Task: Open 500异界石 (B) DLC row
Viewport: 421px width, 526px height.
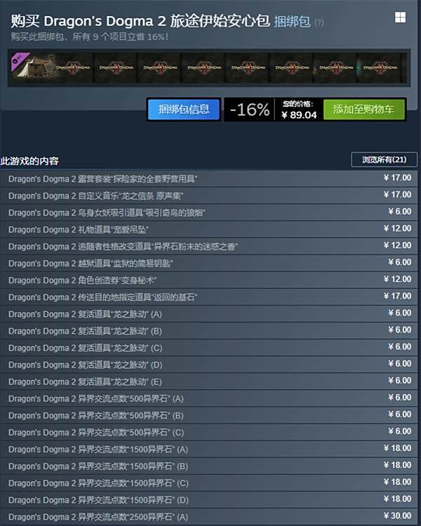Action: pos(208,415)
